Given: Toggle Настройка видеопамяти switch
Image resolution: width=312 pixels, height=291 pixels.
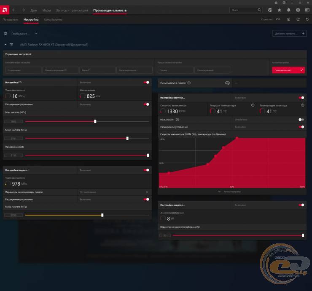Looking at the screenshot, I should 146,170.
